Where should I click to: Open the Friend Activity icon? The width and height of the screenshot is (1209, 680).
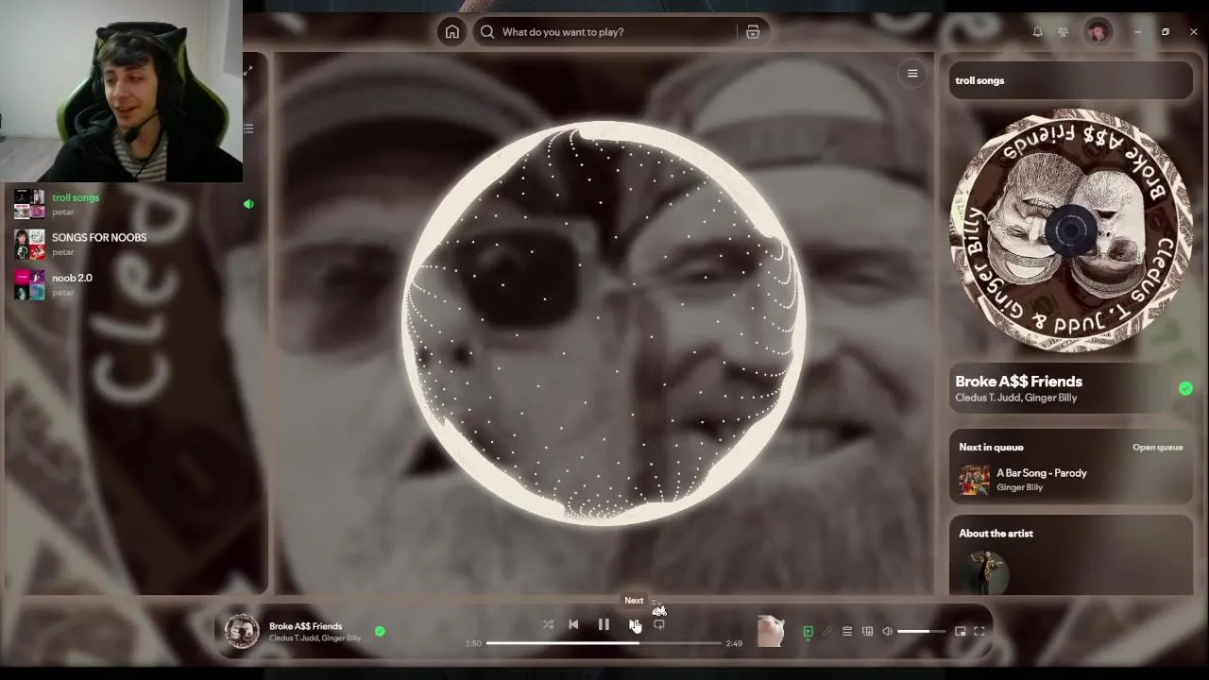[x=1063, y=32]
